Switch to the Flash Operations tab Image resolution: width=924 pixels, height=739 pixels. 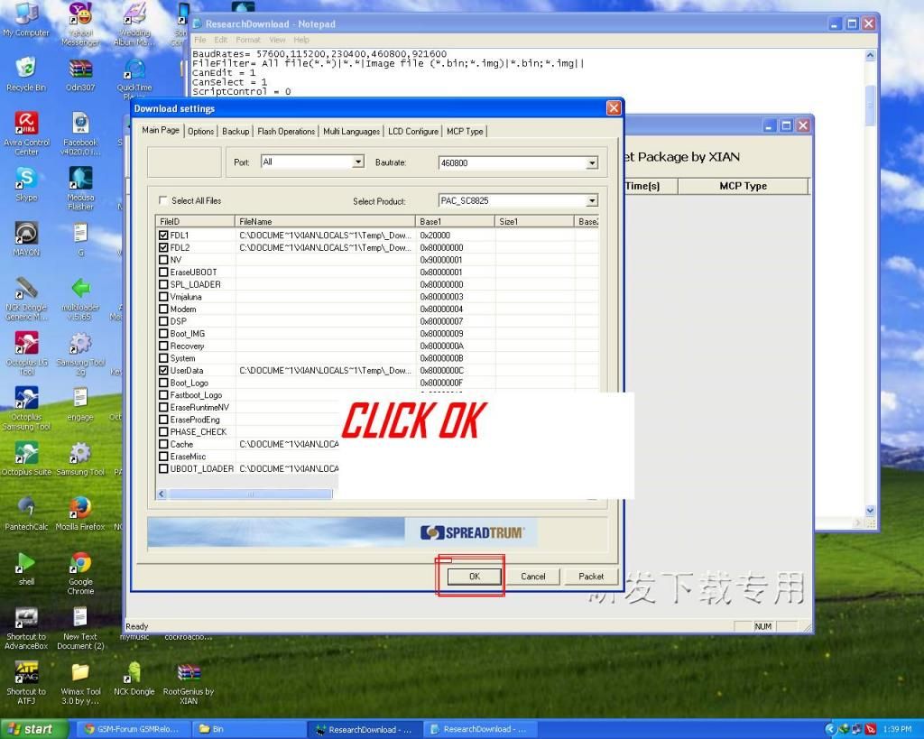[286, 130]
